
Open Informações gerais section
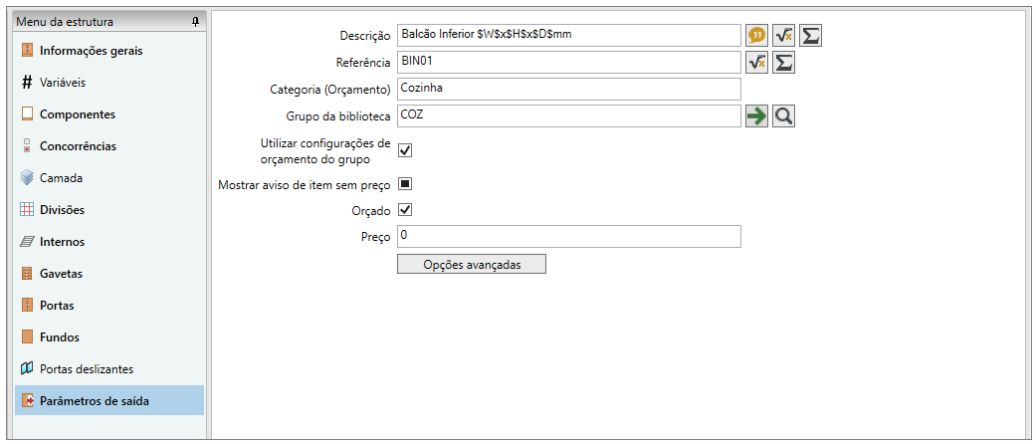pos(97,51)
